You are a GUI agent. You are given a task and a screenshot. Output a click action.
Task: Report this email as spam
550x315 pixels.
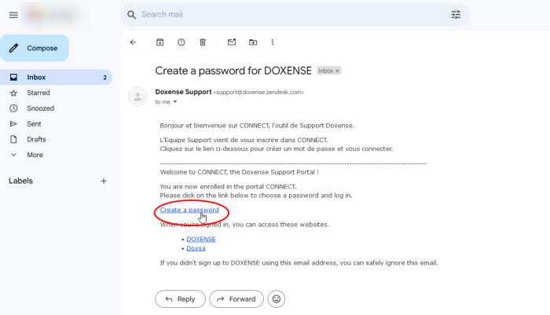(x=181, y=42)
